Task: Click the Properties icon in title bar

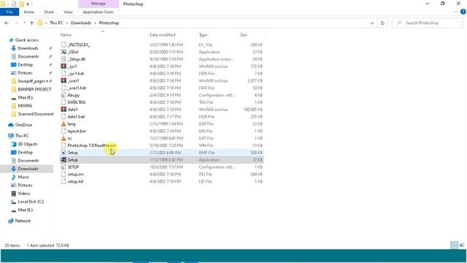Action: click(14, 4)
